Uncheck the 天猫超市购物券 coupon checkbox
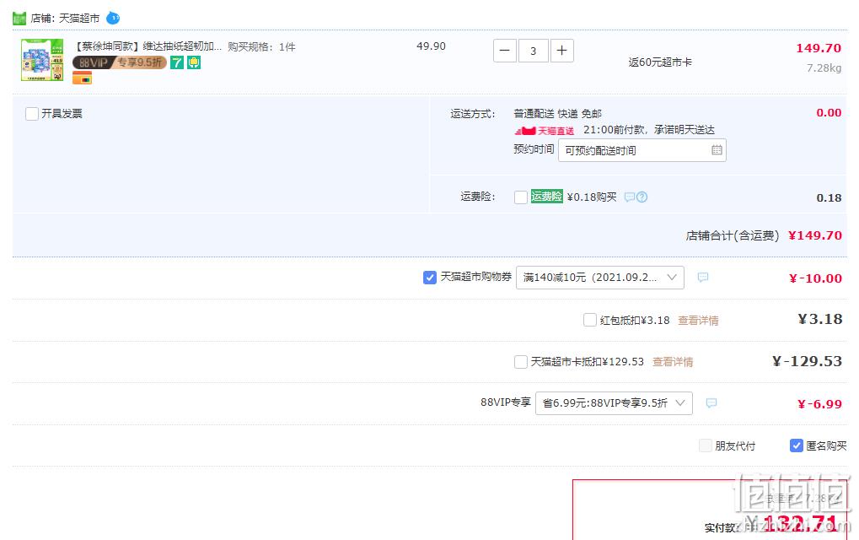Image resolution: width=859 pixels, height=540 pixels. point(430,278)
